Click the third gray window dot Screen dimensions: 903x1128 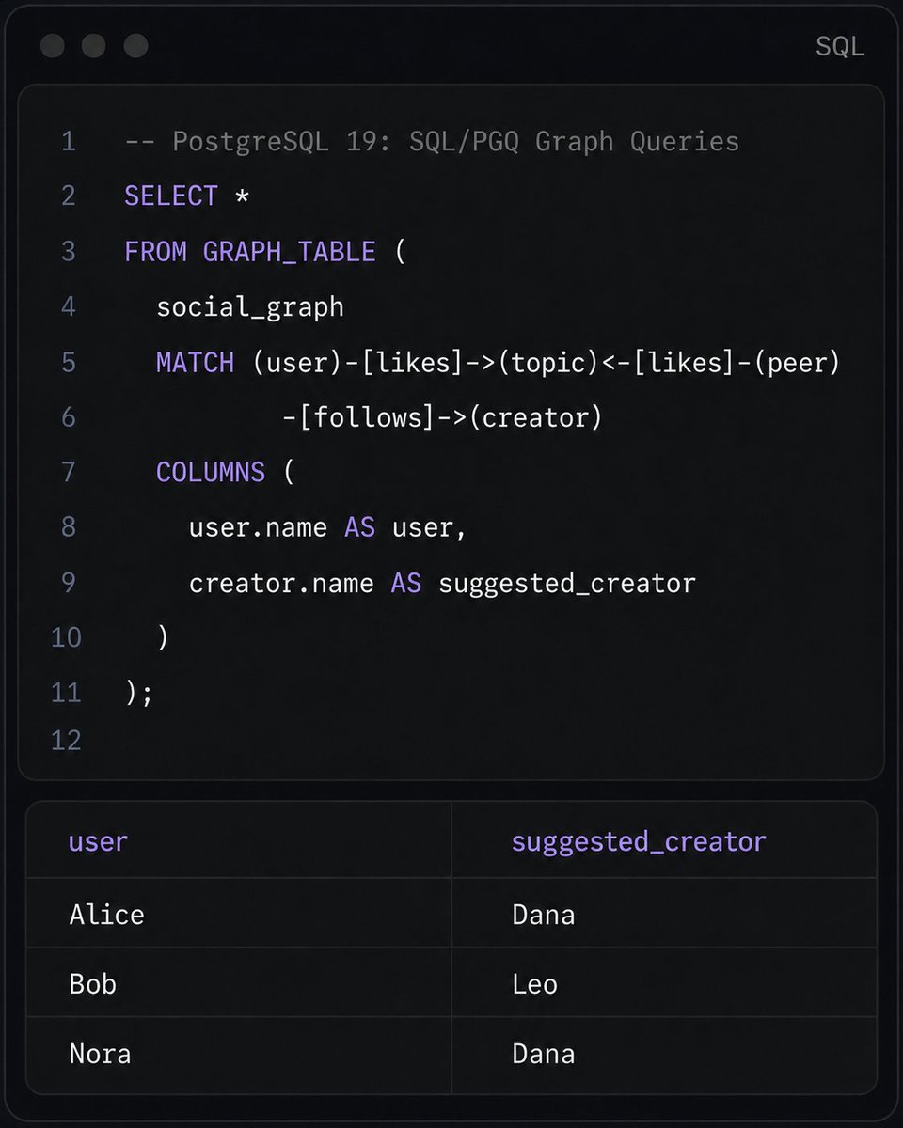pos(136,45)
